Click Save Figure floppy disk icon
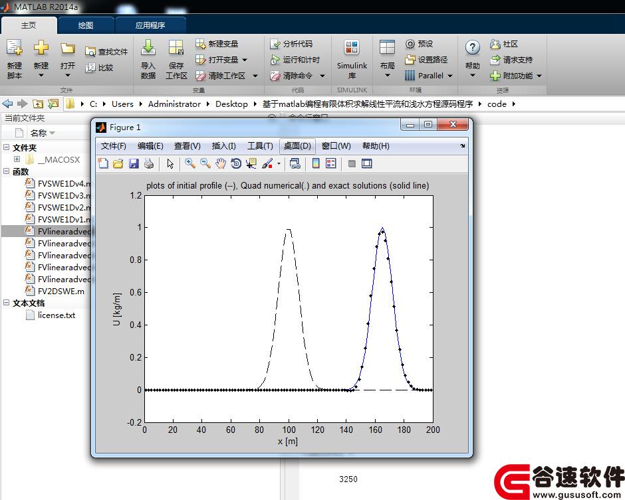The image size is (625, 500). click(x=134, y=163)
